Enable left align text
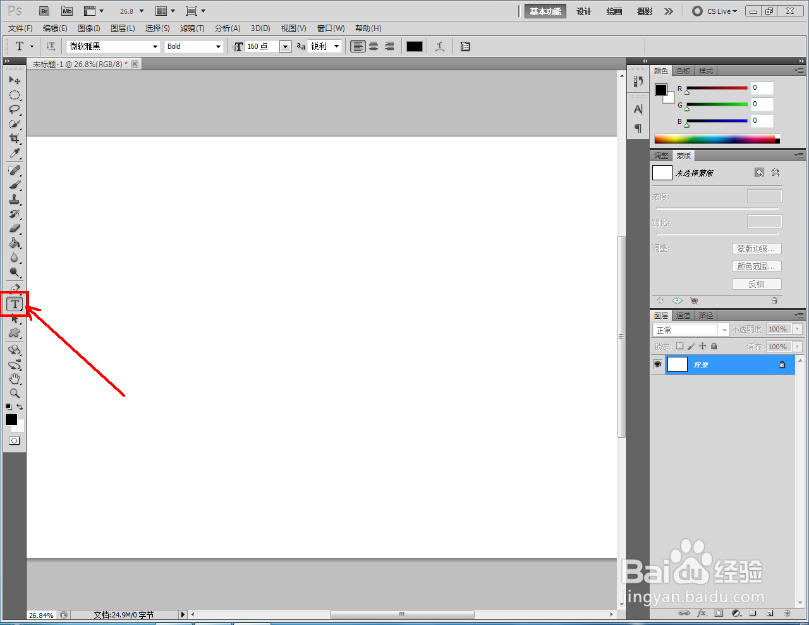Screen dimensions: 809x625 pyautogui.click(x=358, y=46)
